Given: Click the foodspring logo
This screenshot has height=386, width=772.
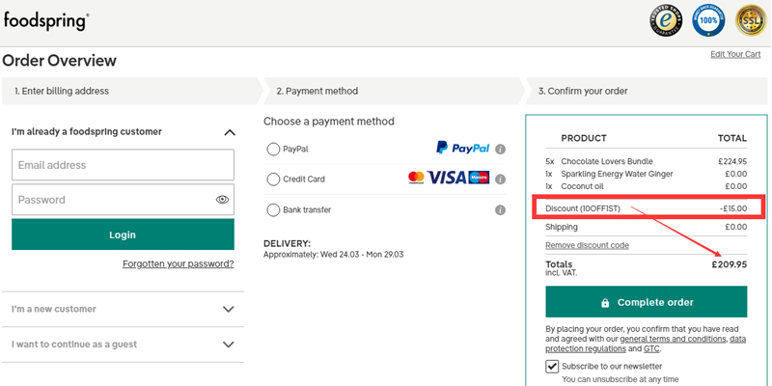Looking at the screenshot, I should 46,21.
